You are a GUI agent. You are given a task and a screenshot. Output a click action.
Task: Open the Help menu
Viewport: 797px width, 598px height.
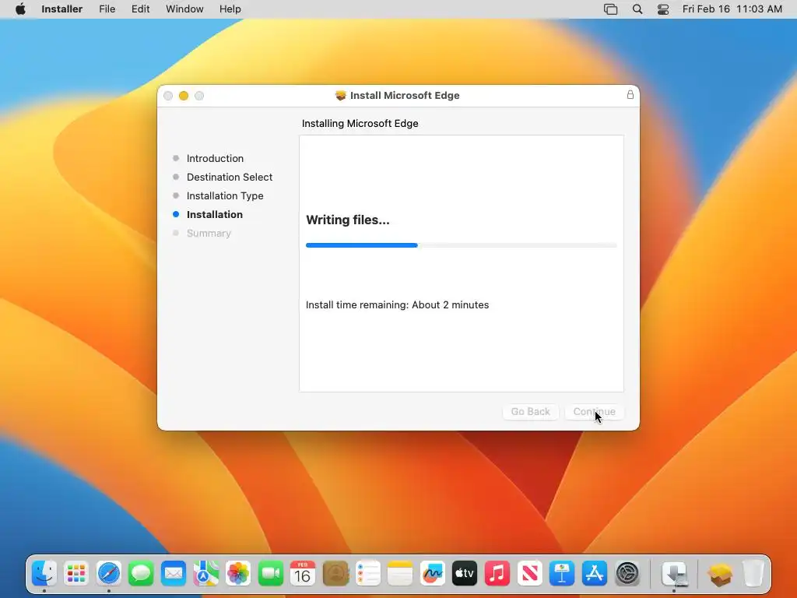click(x=230, y=9)
